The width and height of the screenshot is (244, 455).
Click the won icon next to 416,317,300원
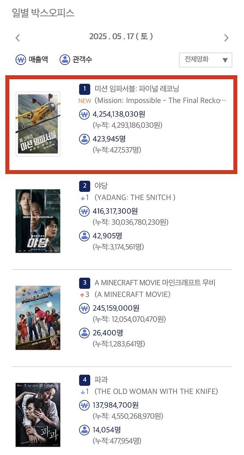(85, 212)
